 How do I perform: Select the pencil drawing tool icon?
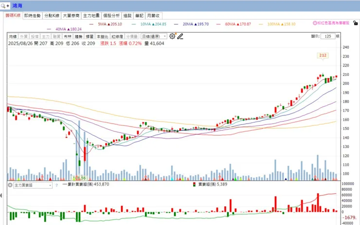click(180, 37)
